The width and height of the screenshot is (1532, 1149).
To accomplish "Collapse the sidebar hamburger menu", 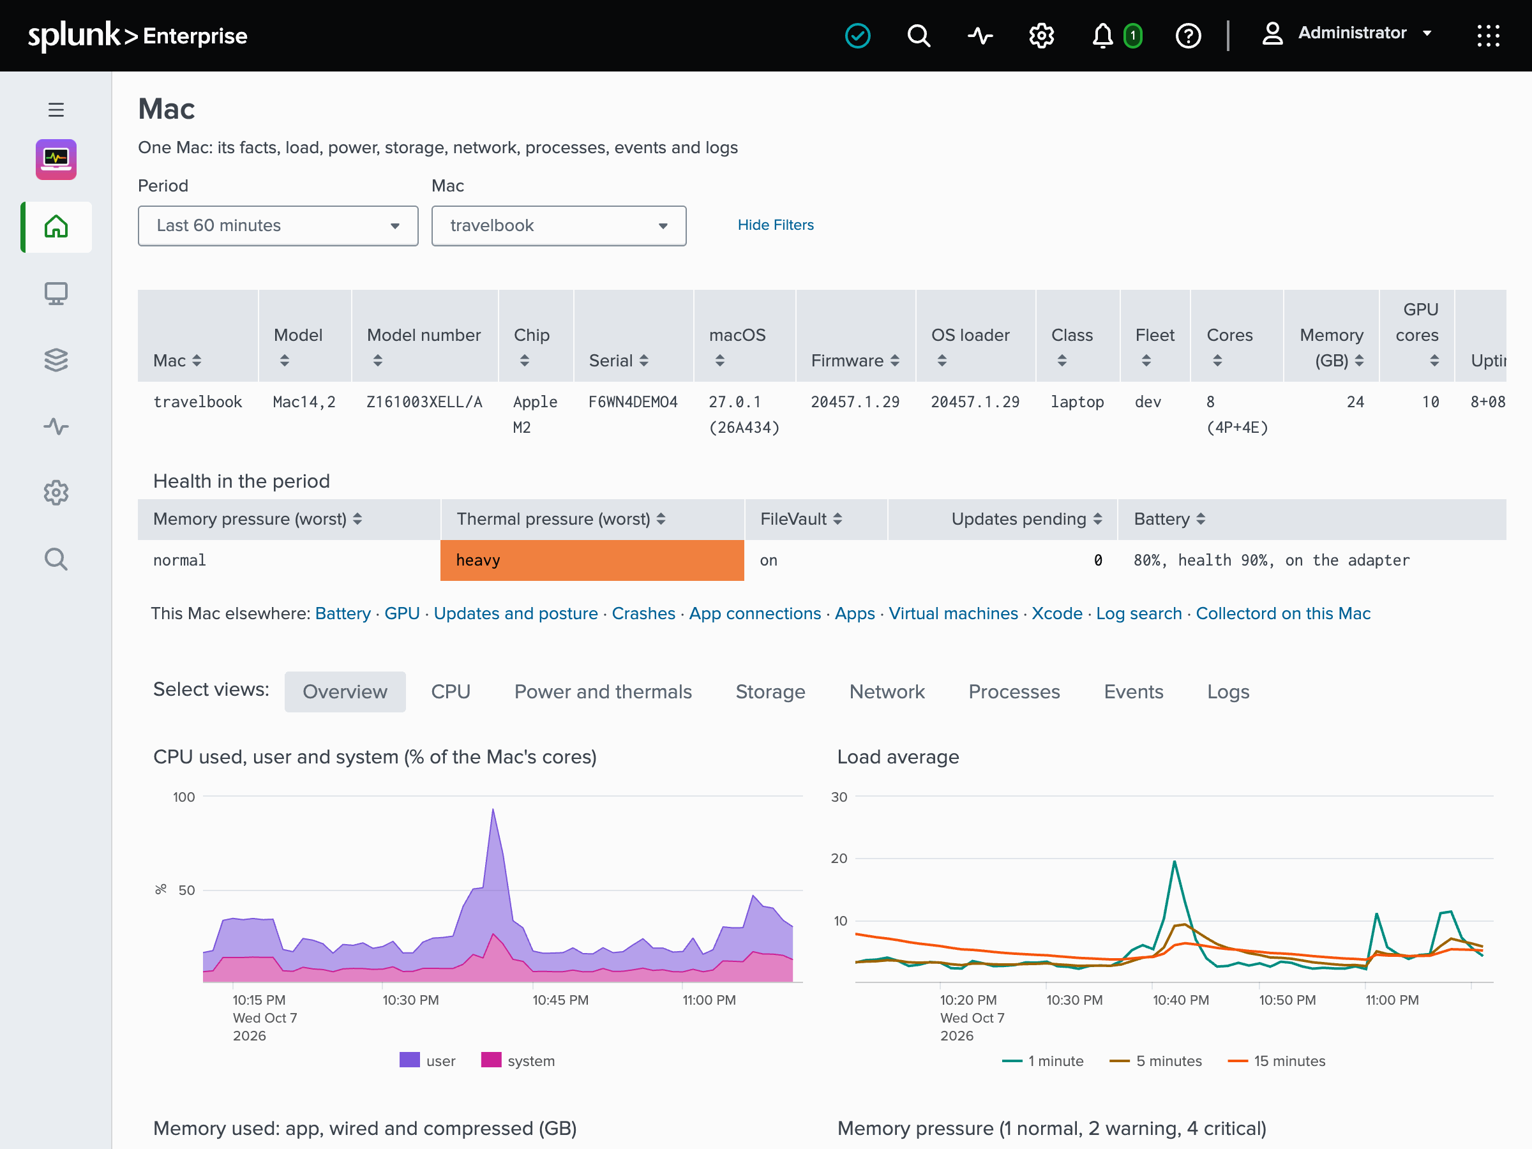I will pos(56,109).
